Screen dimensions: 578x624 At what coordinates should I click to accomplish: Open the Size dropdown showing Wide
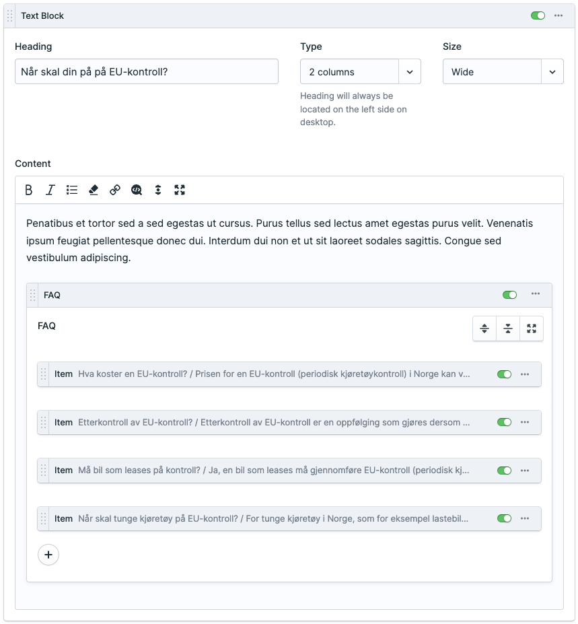pyautogui.click(x=503, y=72)
